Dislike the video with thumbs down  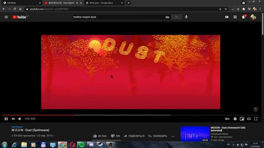point(115,136)
